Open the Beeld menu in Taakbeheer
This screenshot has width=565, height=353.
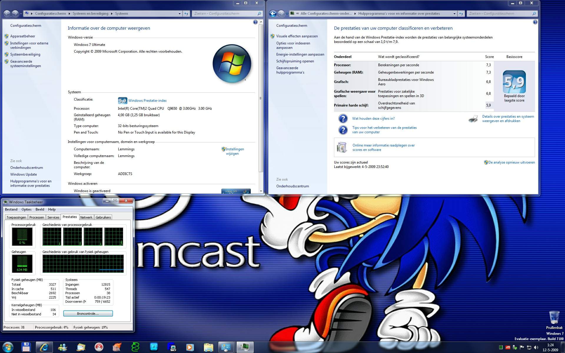coord(40,209)
